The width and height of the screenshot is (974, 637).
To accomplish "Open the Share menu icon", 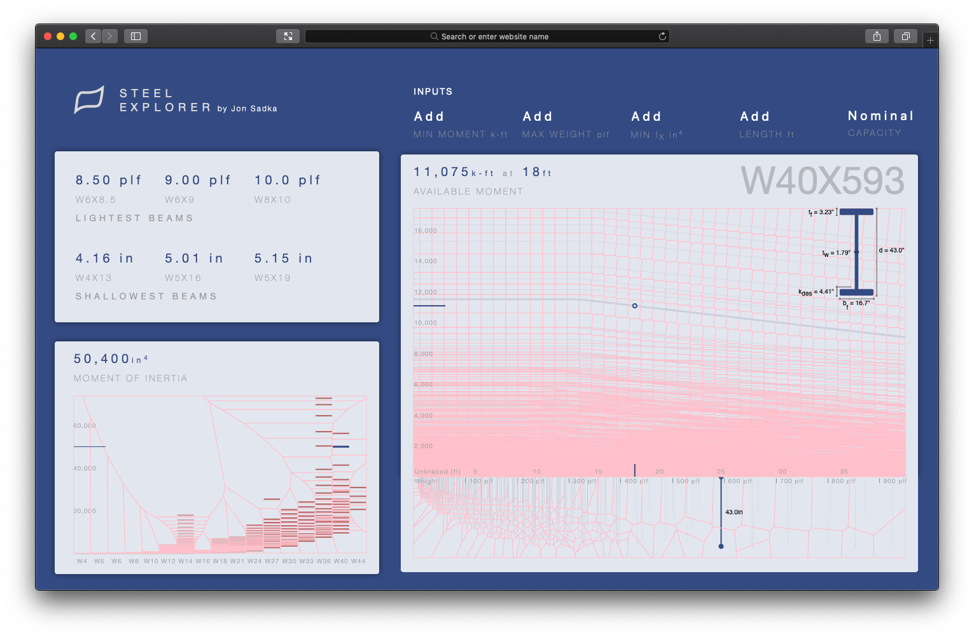I will click(877, 36).
